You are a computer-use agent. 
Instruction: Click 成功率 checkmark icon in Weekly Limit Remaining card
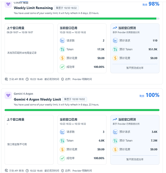[x=62, y=67]
